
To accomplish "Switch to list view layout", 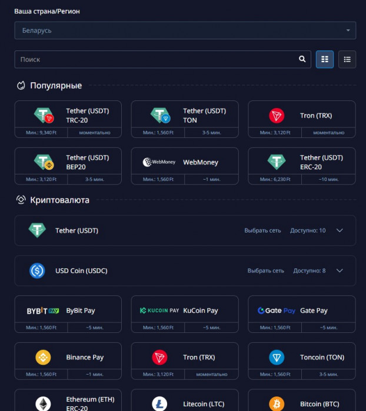I will point(347,59).
